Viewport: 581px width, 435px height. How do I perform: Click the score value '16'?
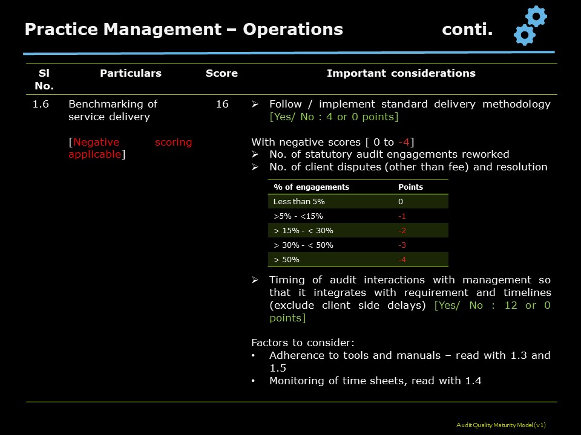222,104
